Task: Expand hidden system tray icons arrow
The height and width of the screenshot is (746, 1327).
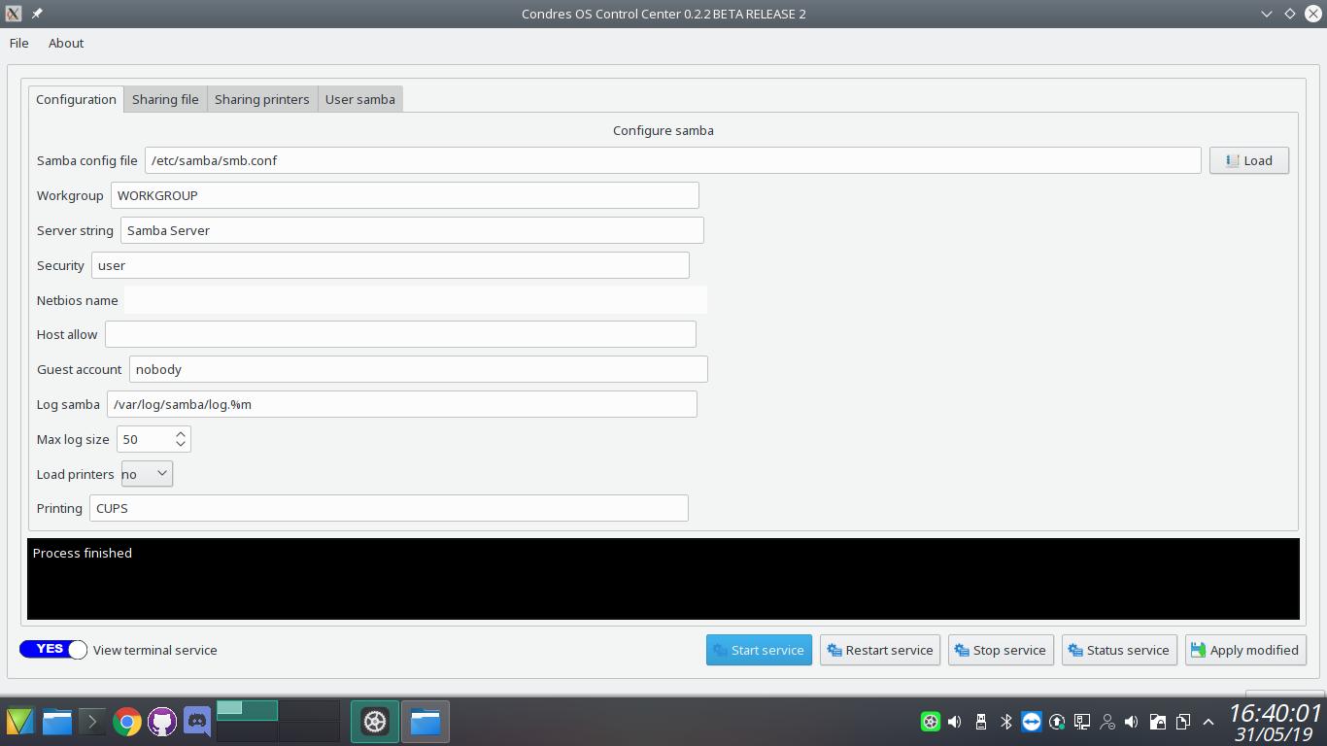Action: tap(1208, 722)
